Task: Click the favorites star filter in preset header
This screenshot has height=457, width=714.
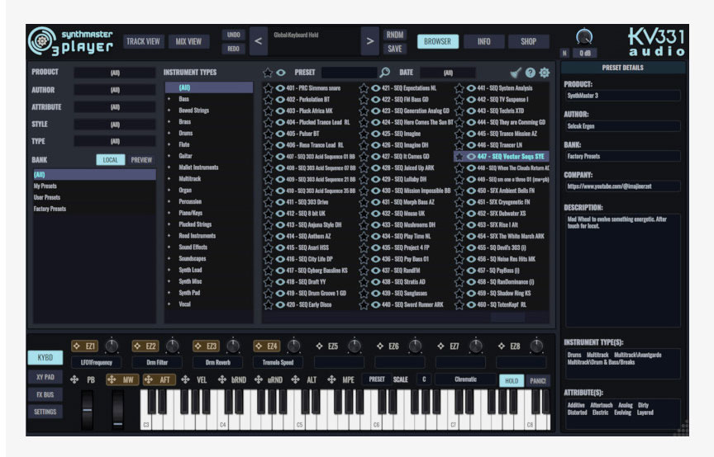Action: [268, 73]
